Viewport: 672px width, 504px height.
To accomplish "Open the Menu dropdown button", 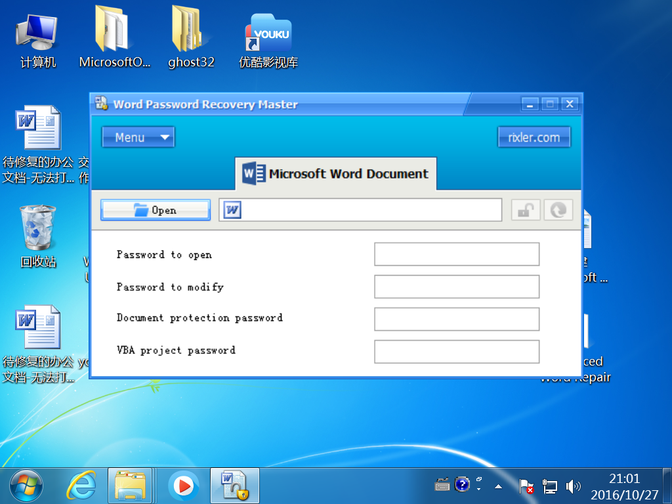I will 138,137.
